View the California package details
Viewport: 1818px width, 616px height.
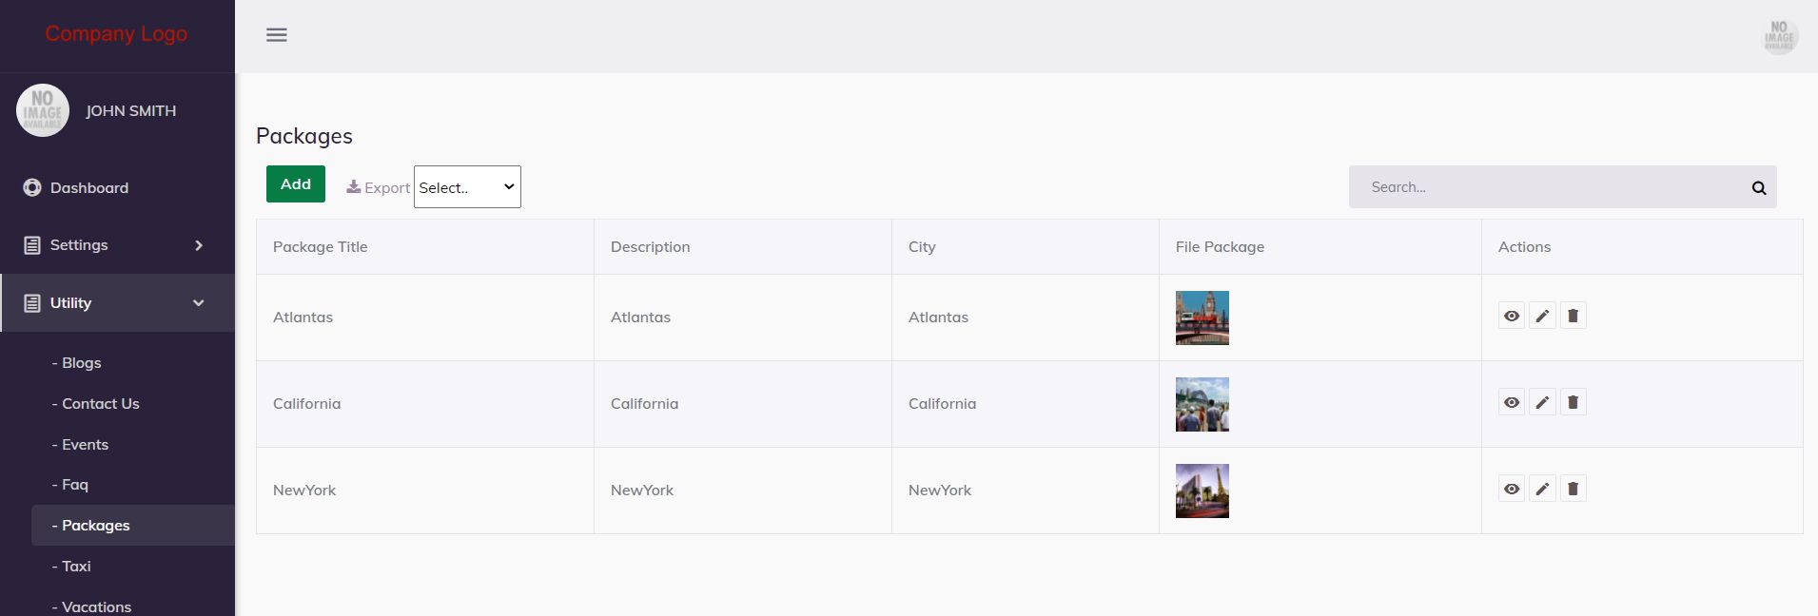1512,403
